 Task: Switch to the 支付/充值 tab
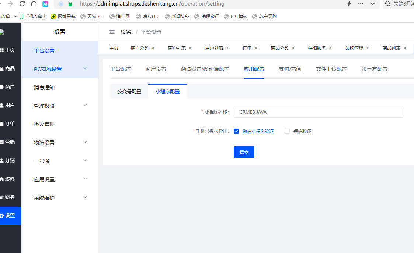(x=290, y=69)
